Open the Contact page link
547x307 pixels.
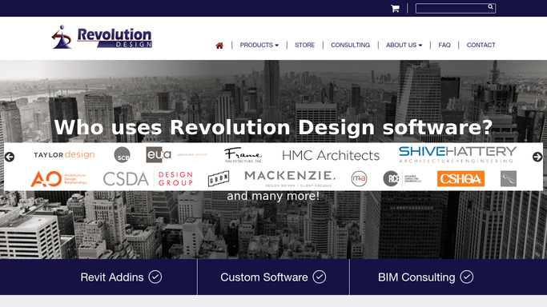pos(481,46)
